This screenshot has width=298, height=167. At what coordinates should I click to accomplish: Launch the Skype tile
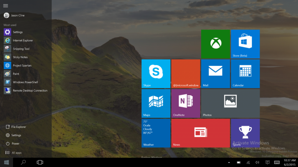click(156, 74)
